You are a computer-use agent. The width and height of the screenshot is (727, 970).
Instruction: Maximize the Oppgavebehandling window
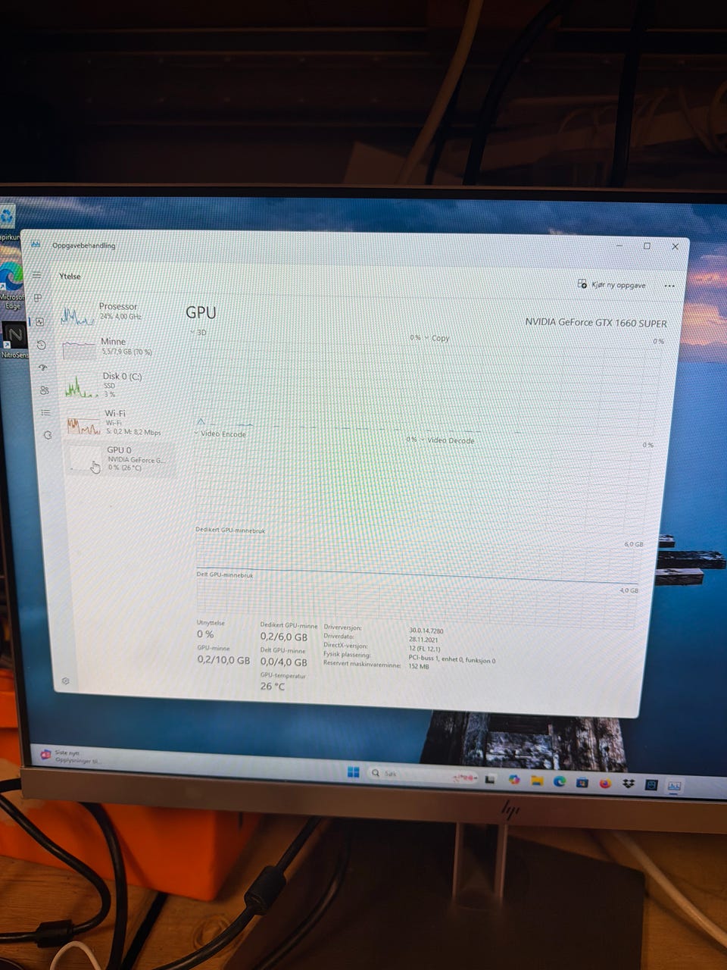pyautogui.click(x=647, y=246)
